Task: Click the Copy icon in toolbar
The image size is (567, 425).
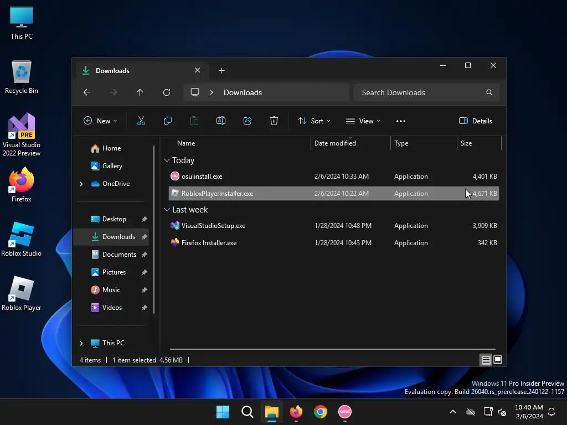Action: 167,121
